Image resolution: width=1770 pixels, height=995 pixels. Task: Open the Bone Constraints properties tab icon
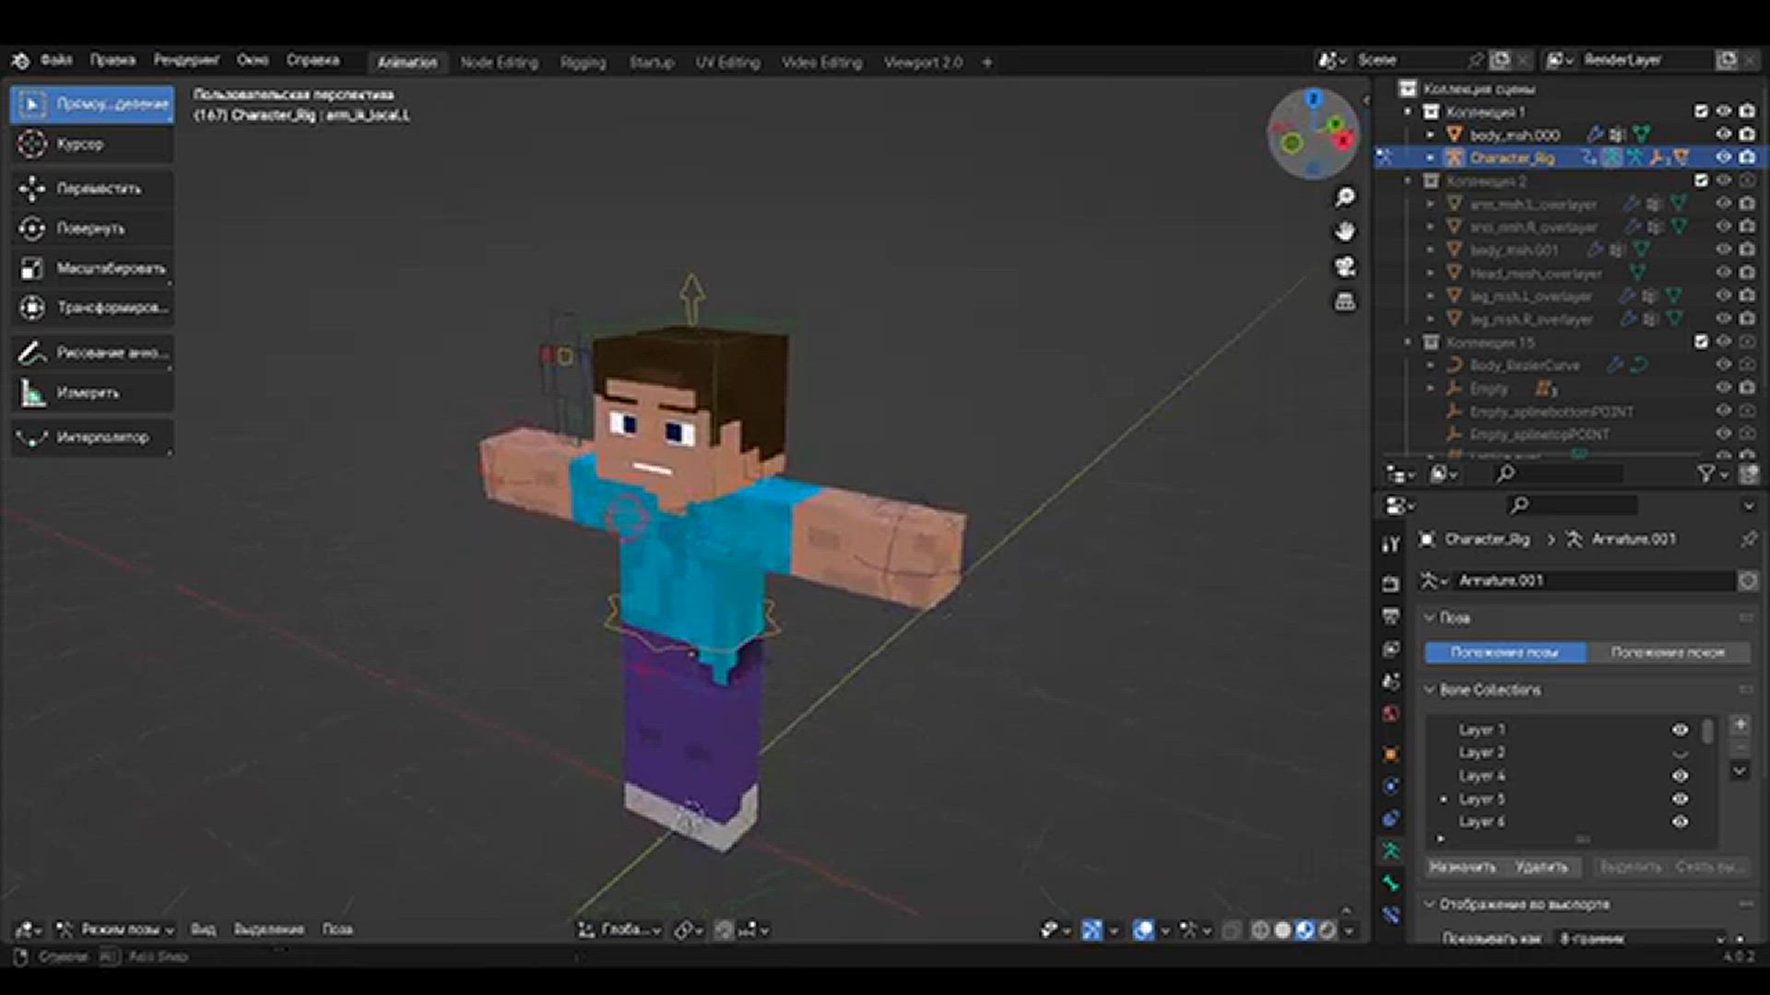click(x=1390, y=915)
